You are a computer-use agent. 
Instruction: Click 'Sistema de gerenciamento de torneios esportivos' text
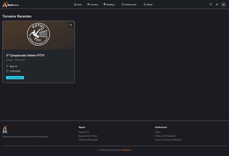point(25,136)
